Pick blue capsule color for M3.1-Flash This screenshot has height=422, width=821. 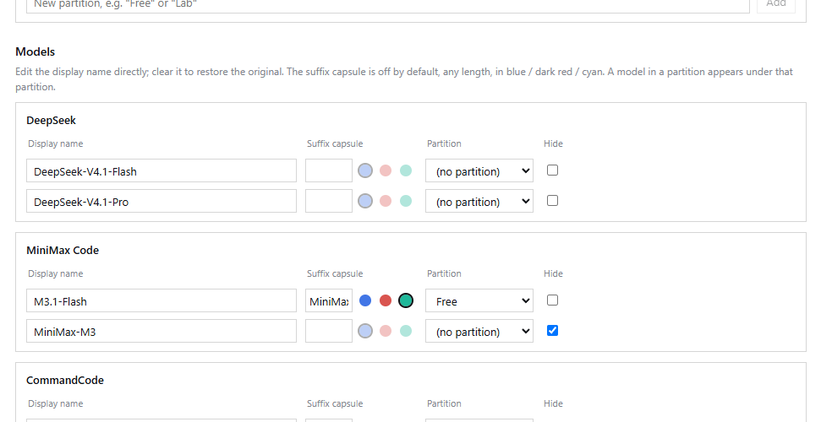(x=365, y=300)
